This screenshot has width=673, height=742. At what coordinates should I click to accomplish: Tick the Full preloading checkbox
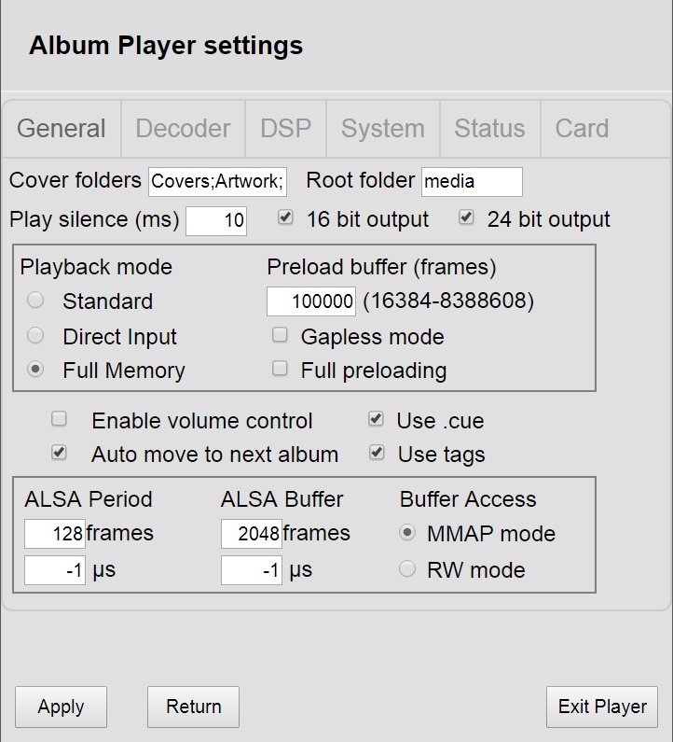coord(280,369)
